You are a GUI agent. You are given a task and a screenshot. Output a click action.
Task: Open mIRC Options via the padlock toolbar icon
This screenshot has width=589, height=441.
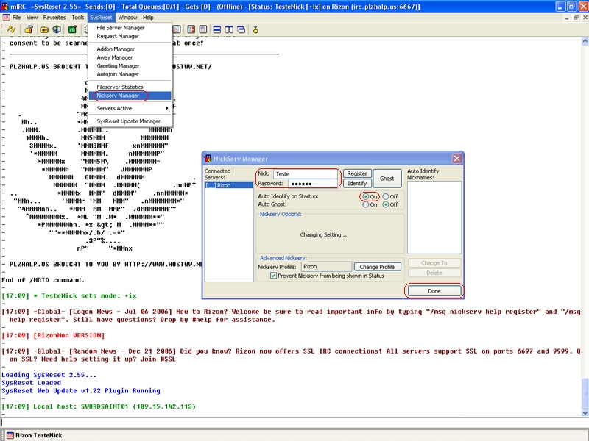pyautogui.click(x=29, y=29)
